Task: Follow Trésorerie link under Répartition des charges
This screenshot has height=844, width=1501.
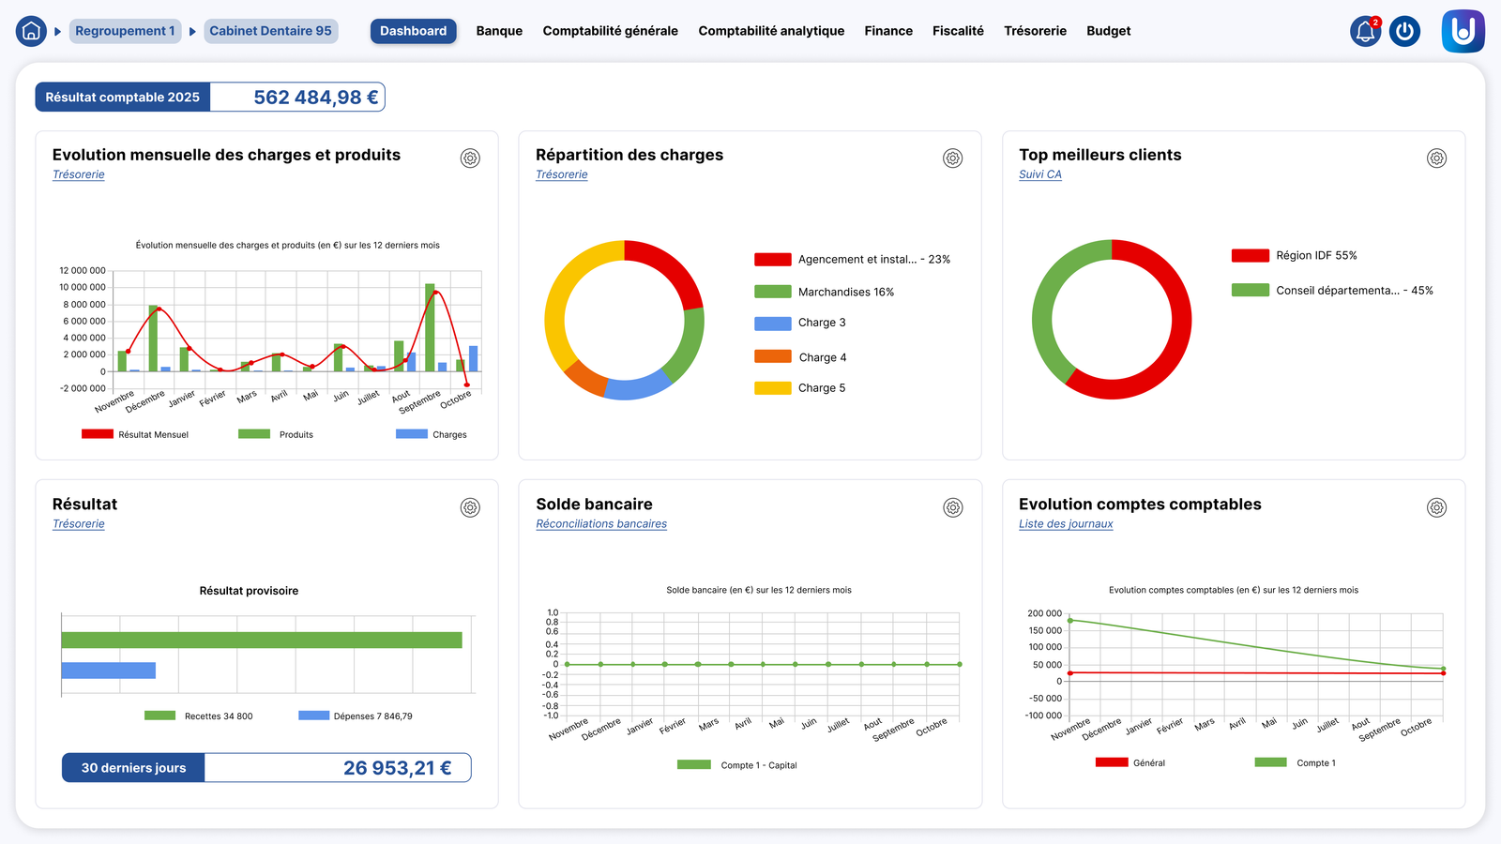Action: coord(562,174)
